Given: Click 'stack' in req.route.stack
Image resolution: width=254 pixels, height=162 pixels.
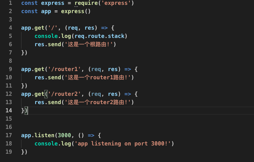Looking at the screenshot, I should click(x=116, y=36).
